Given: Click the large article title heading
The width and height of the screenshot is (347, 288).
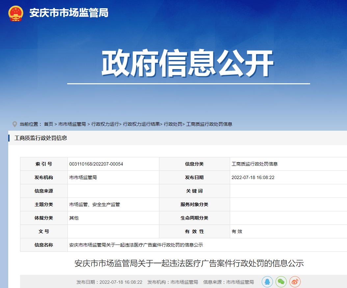Looking at the screenshot, I should pyautogui.click(x=189, y=263).
